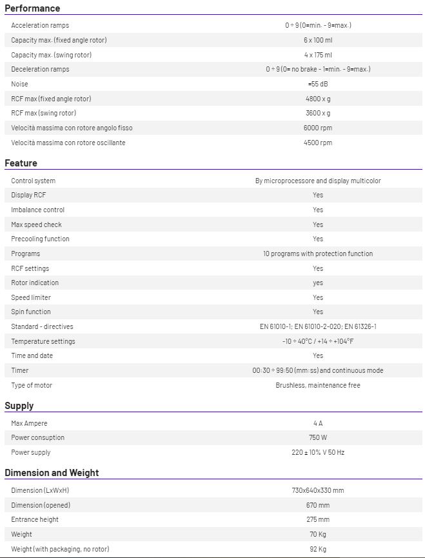Select the Precooling function label
The height and width of the screenshot is (558, 425).
point(40,239)
